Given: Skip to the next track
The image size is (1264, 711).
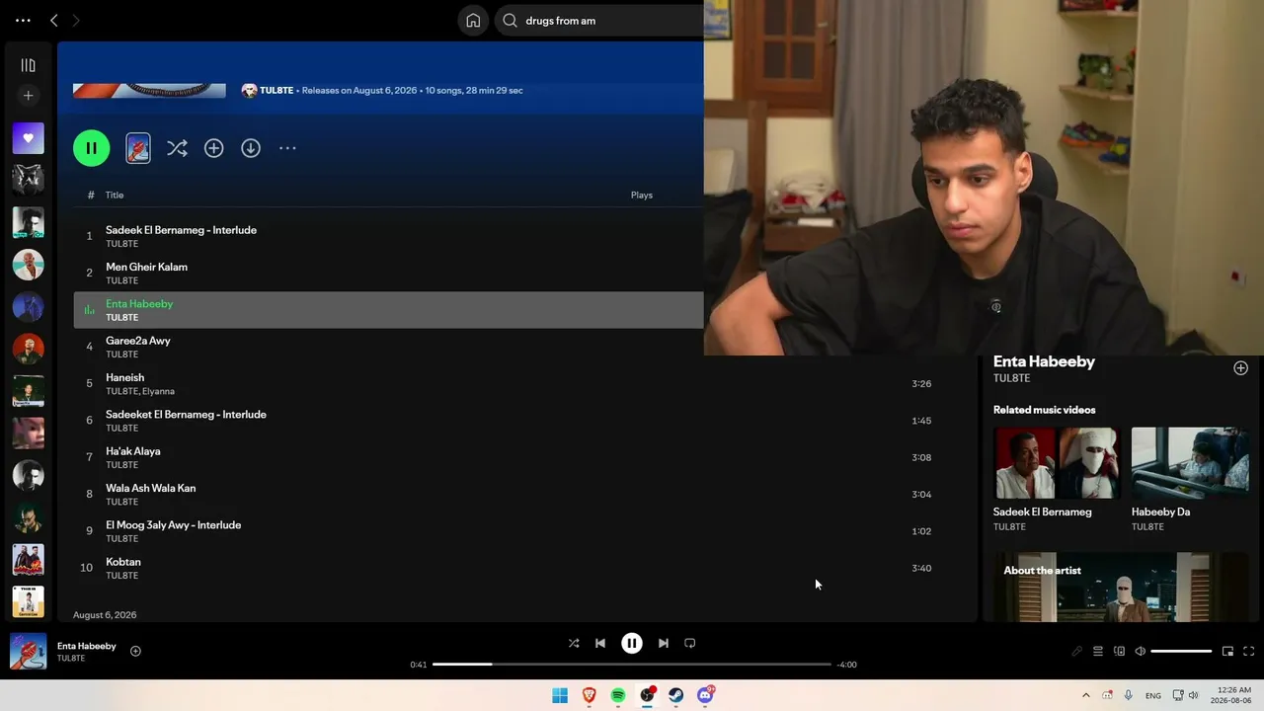Looking at the screenshot, I should tap(664, 643).
